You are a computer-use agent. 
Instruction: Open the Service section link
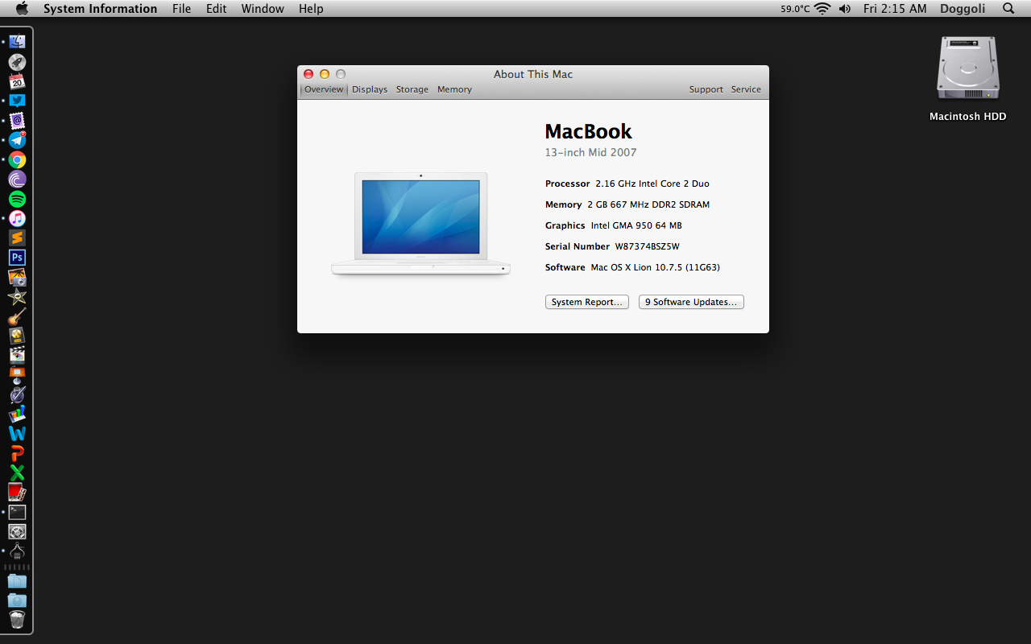click(746, 89)
